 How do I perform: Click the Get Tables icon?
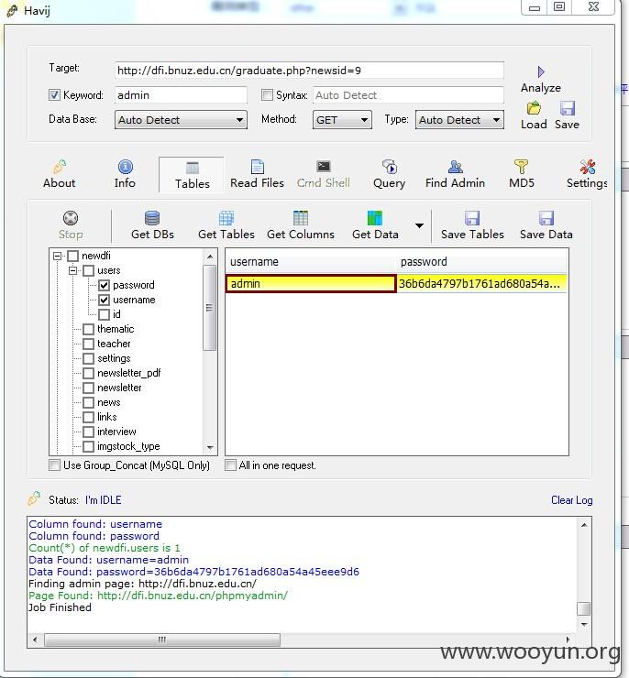pyautogui.click(x=226, y=218)
